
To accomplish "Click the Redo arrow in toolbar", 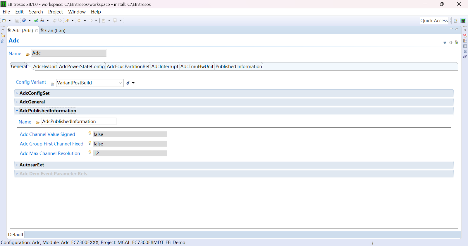I will tap(60, 20).
